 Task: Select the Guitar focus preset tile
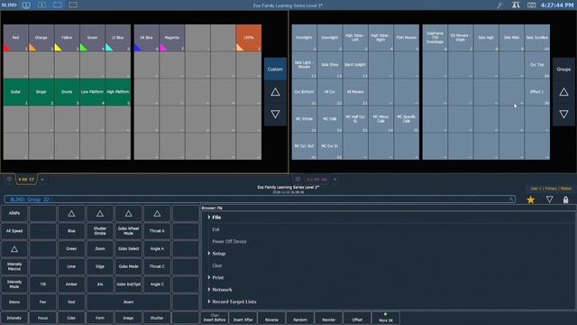click(16, 92)
